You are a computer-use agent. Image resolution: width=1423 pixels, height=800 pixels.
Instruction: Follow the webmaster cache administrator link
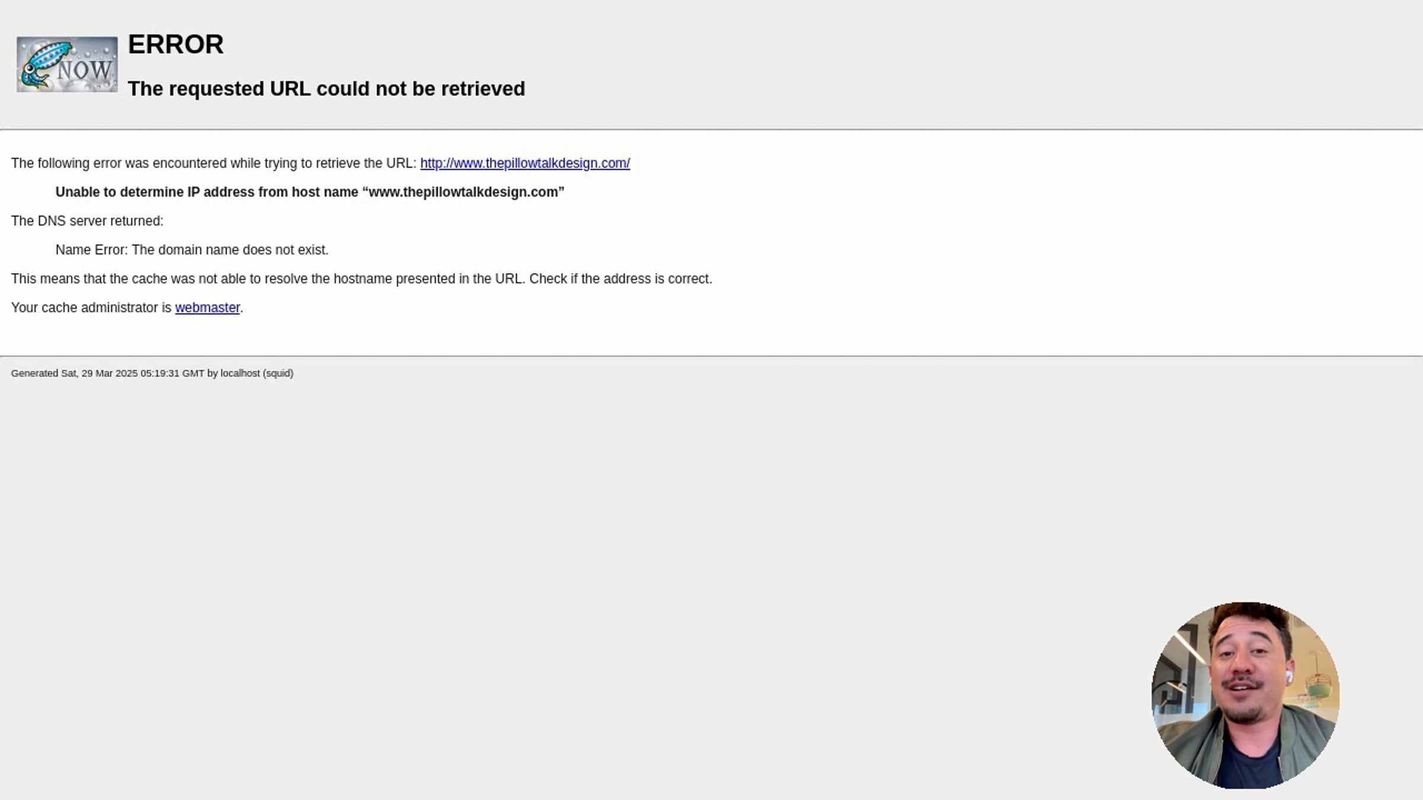point(208,308)
